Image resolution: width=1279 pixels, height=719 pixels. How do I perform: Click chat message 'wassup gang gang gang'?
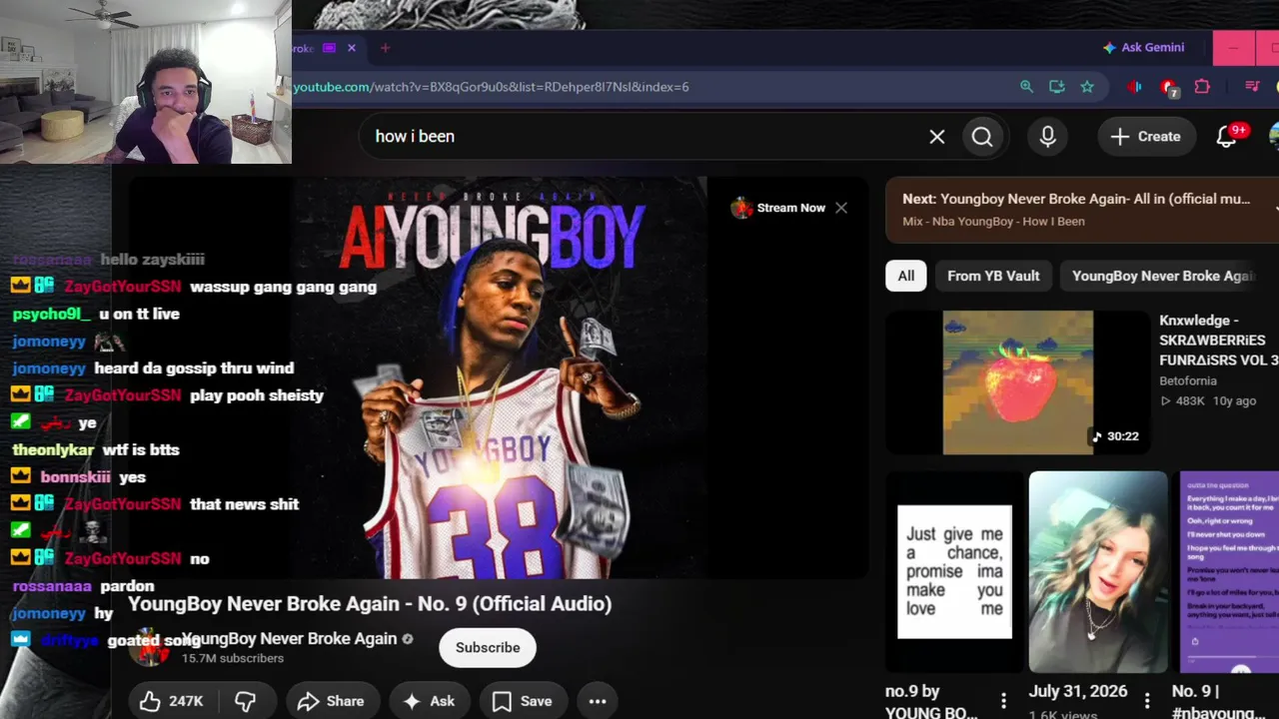coord(283,287)
